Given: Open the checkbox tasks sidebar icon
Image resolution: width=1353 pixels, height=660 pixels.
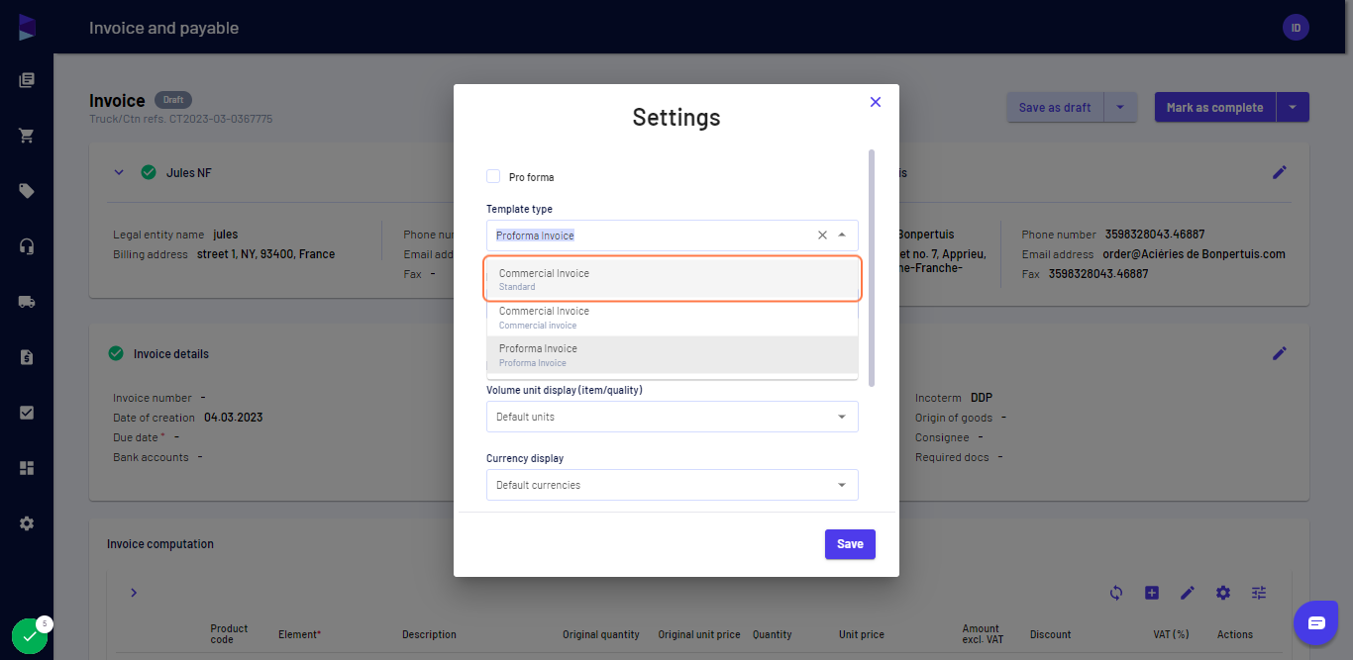Looking at the screenshot, I should coord(27,413).
